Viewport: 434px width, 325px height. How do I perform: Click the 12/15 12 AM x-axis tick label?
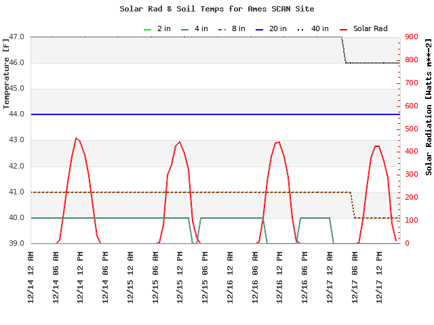coord(131,277)
